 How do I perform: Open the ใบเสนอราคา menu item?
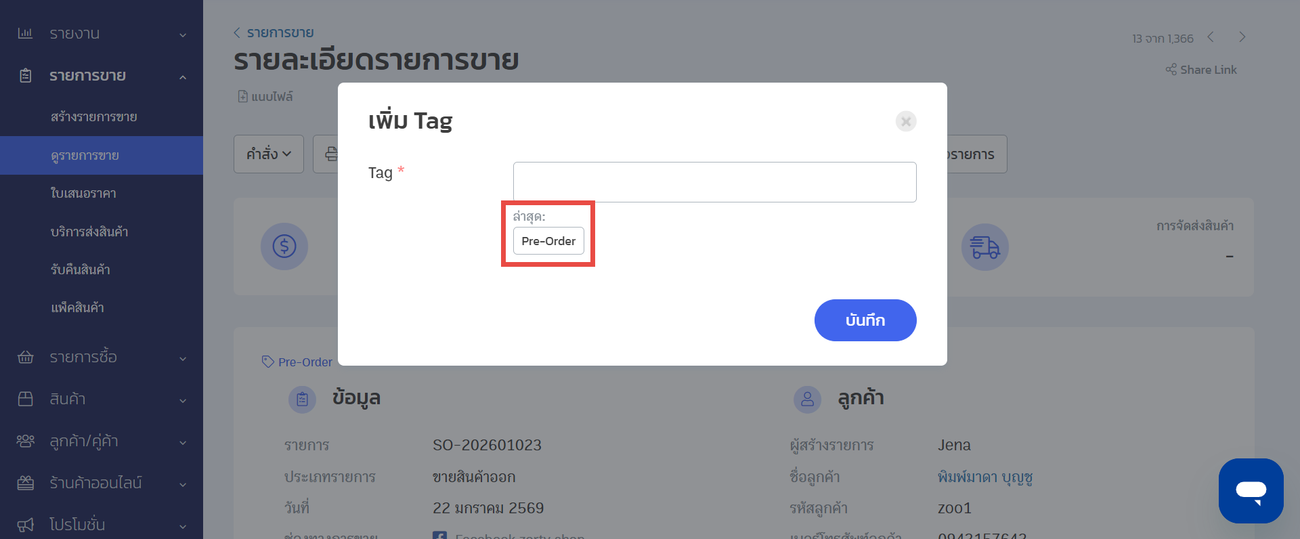[x=83, y=194]
